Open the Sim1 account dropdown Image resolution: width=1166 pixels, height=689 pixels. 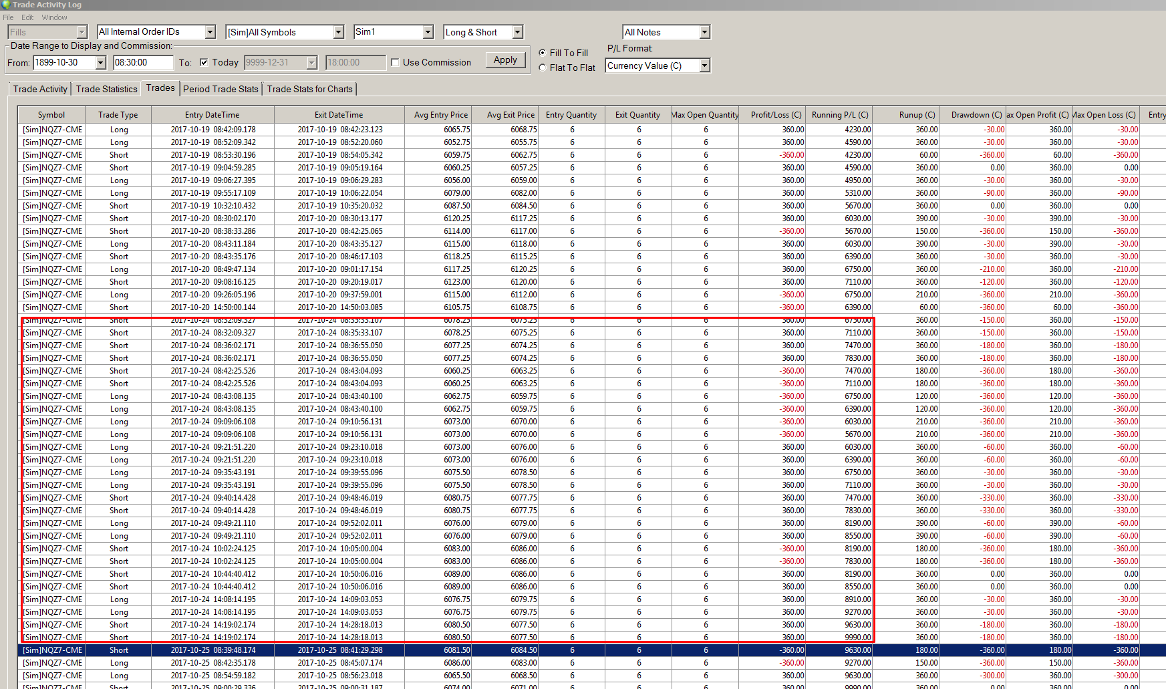coord(428,32)
